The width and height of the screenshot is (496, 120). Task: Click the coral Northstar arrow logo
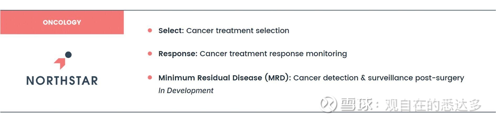[x=60, y=63]
